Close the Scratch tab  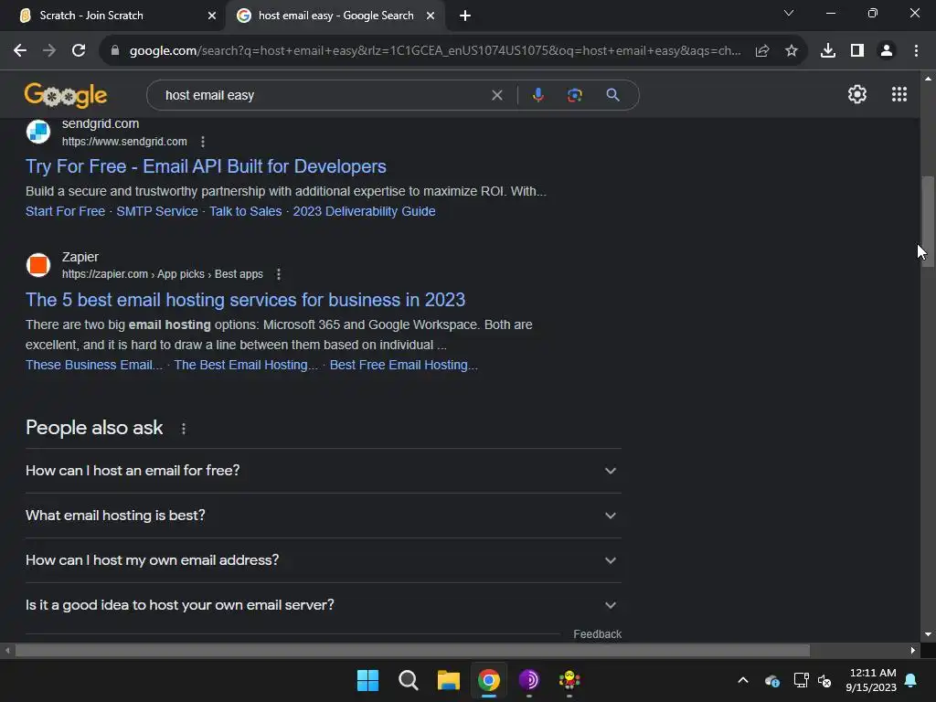(211, 16)
